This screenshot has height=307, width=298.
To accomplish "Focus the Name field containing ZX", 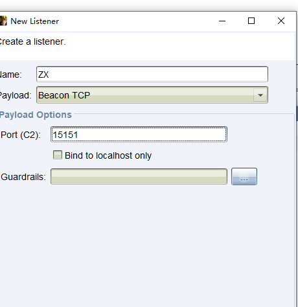I will point(152,74).
